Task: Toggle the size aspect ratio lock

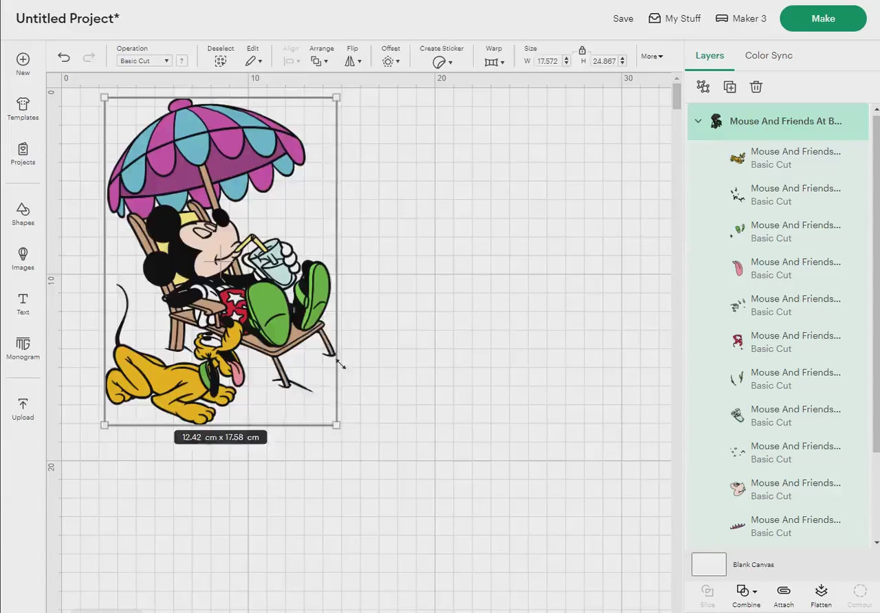Action: pos(582,50)
